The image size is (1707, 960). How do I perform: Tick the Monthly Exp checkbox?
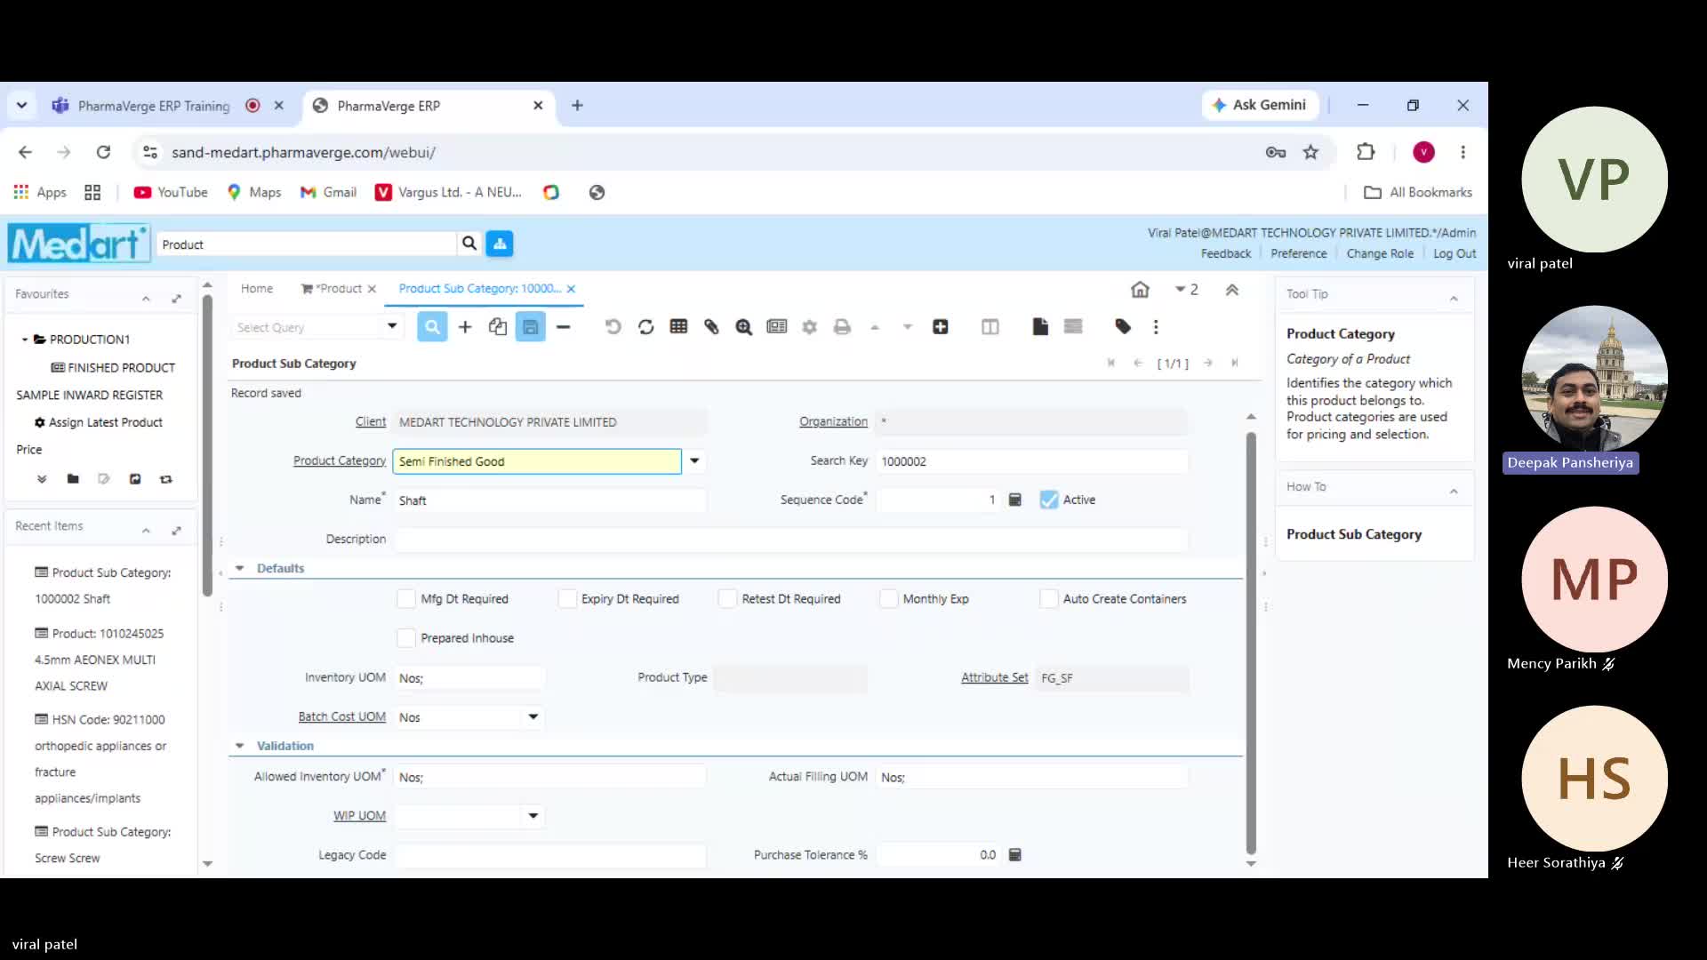point(888,599)
